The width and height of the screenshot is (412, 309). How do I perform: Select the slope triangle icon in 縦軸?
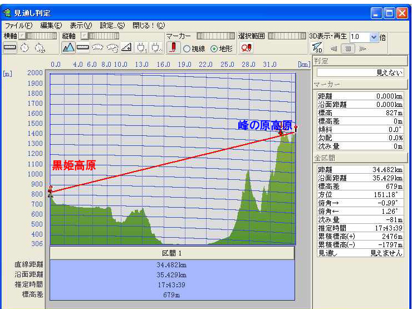coord(126,48)
